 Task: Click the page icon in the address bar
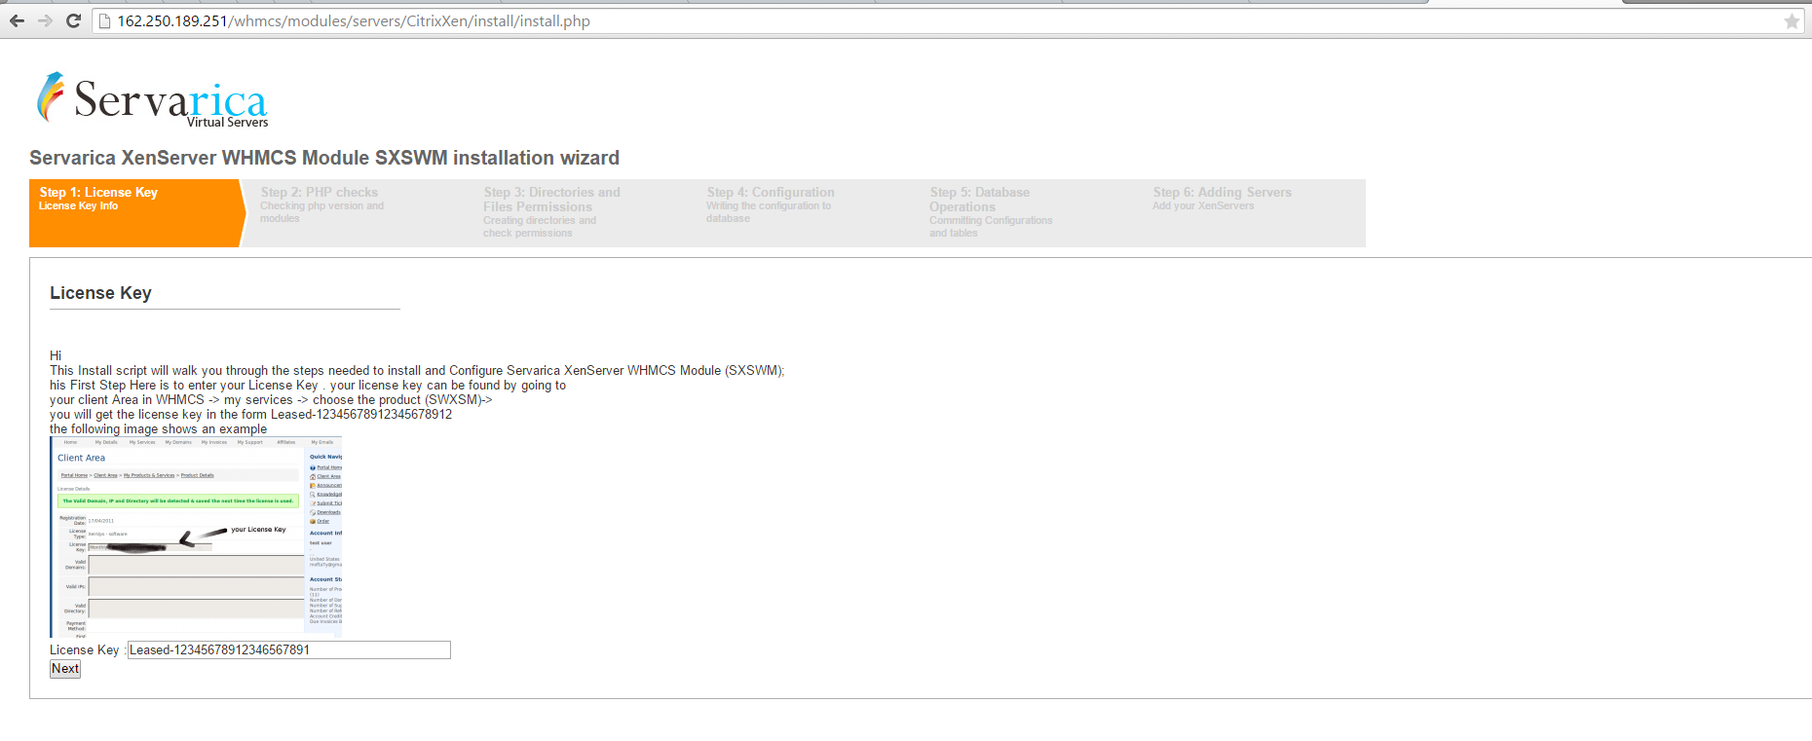105,21
